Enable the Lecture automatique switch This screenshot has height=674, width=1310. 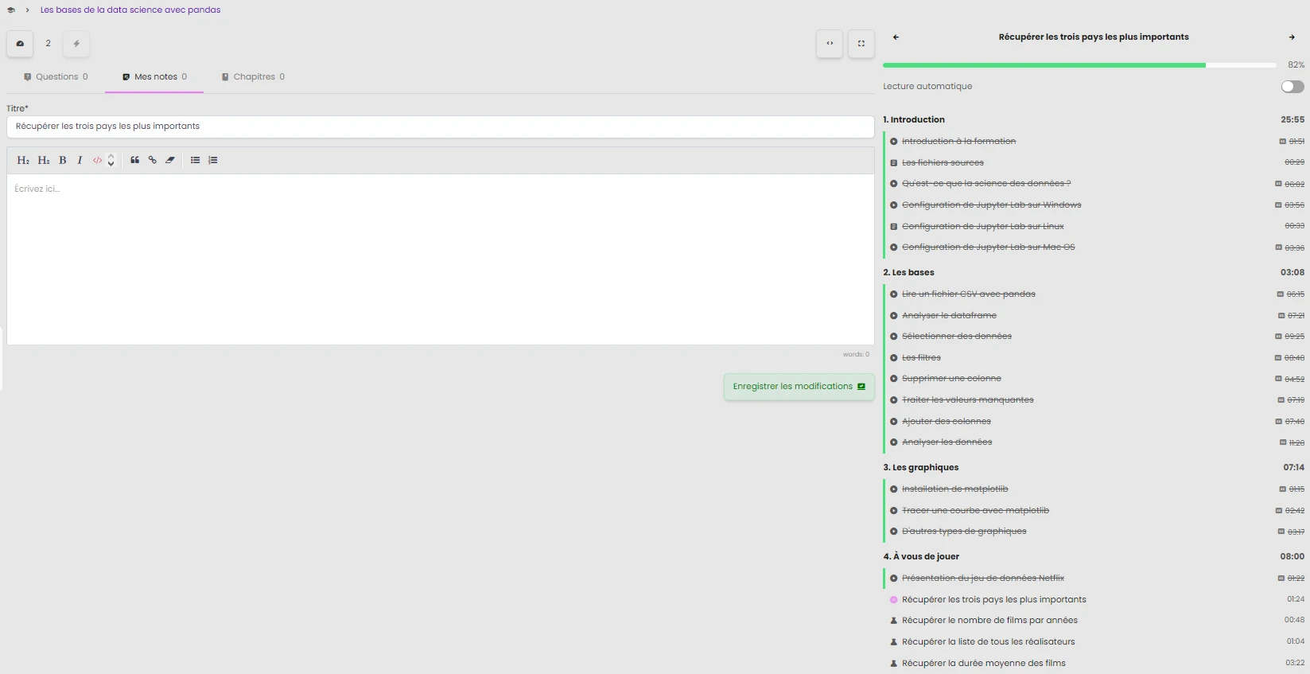[x=1292, y=87]
